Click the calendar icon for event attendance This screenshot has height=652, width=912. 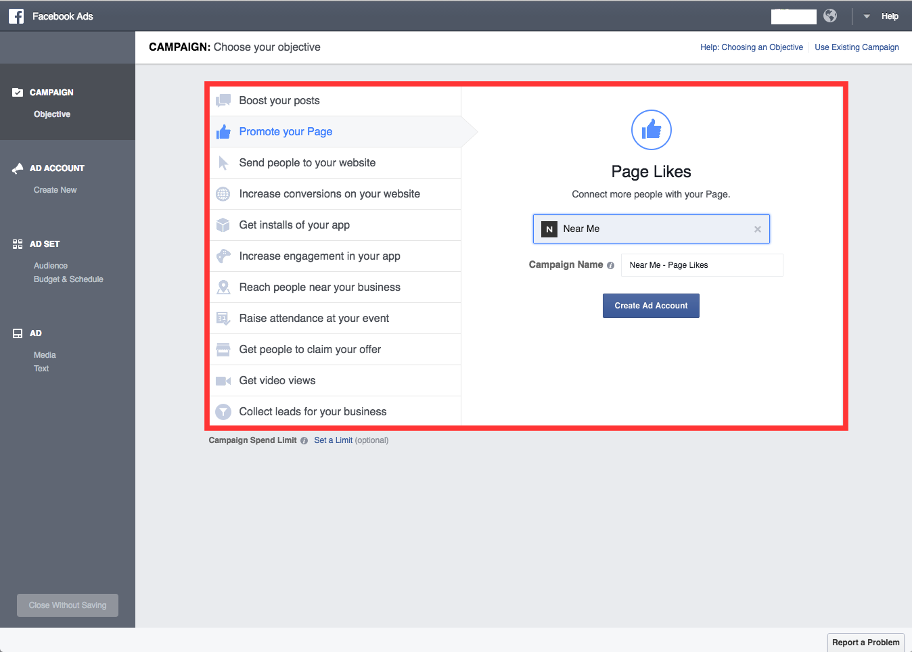[223, 319]
